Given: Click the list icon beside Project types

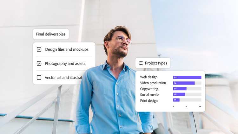Looking at the screenshot, I should pos(141,63).
